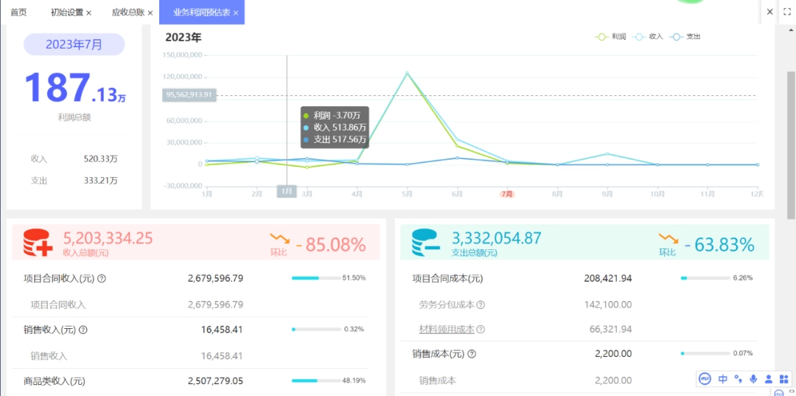Click microphone icon in IME toolbar
The height and width of the screenshot is (396, 796).
pyautogui.click(x=753, y=379)
